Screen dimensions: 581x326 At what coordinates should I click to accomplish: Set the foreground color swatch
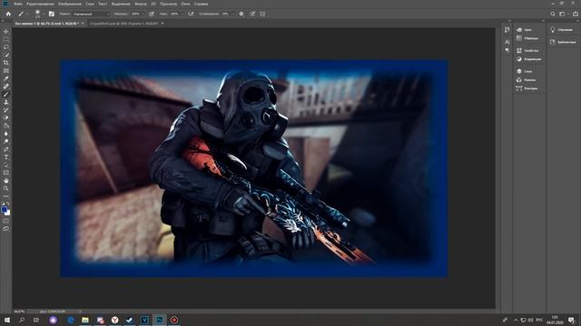(5, 209)
